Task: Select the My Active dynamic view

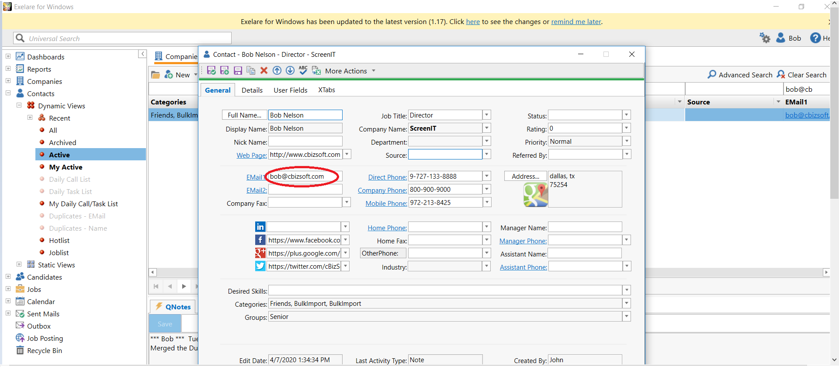Action: coord(66,167)
